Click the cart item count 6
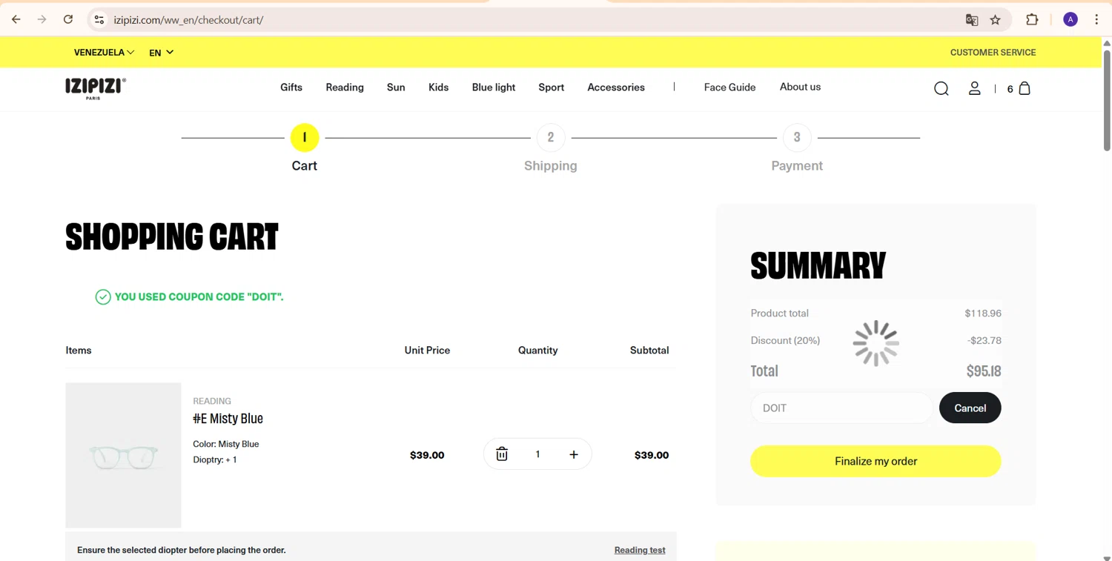The height and width of the screenshot is (561, 1112). pyautogui.click(x=1010, y=89)
